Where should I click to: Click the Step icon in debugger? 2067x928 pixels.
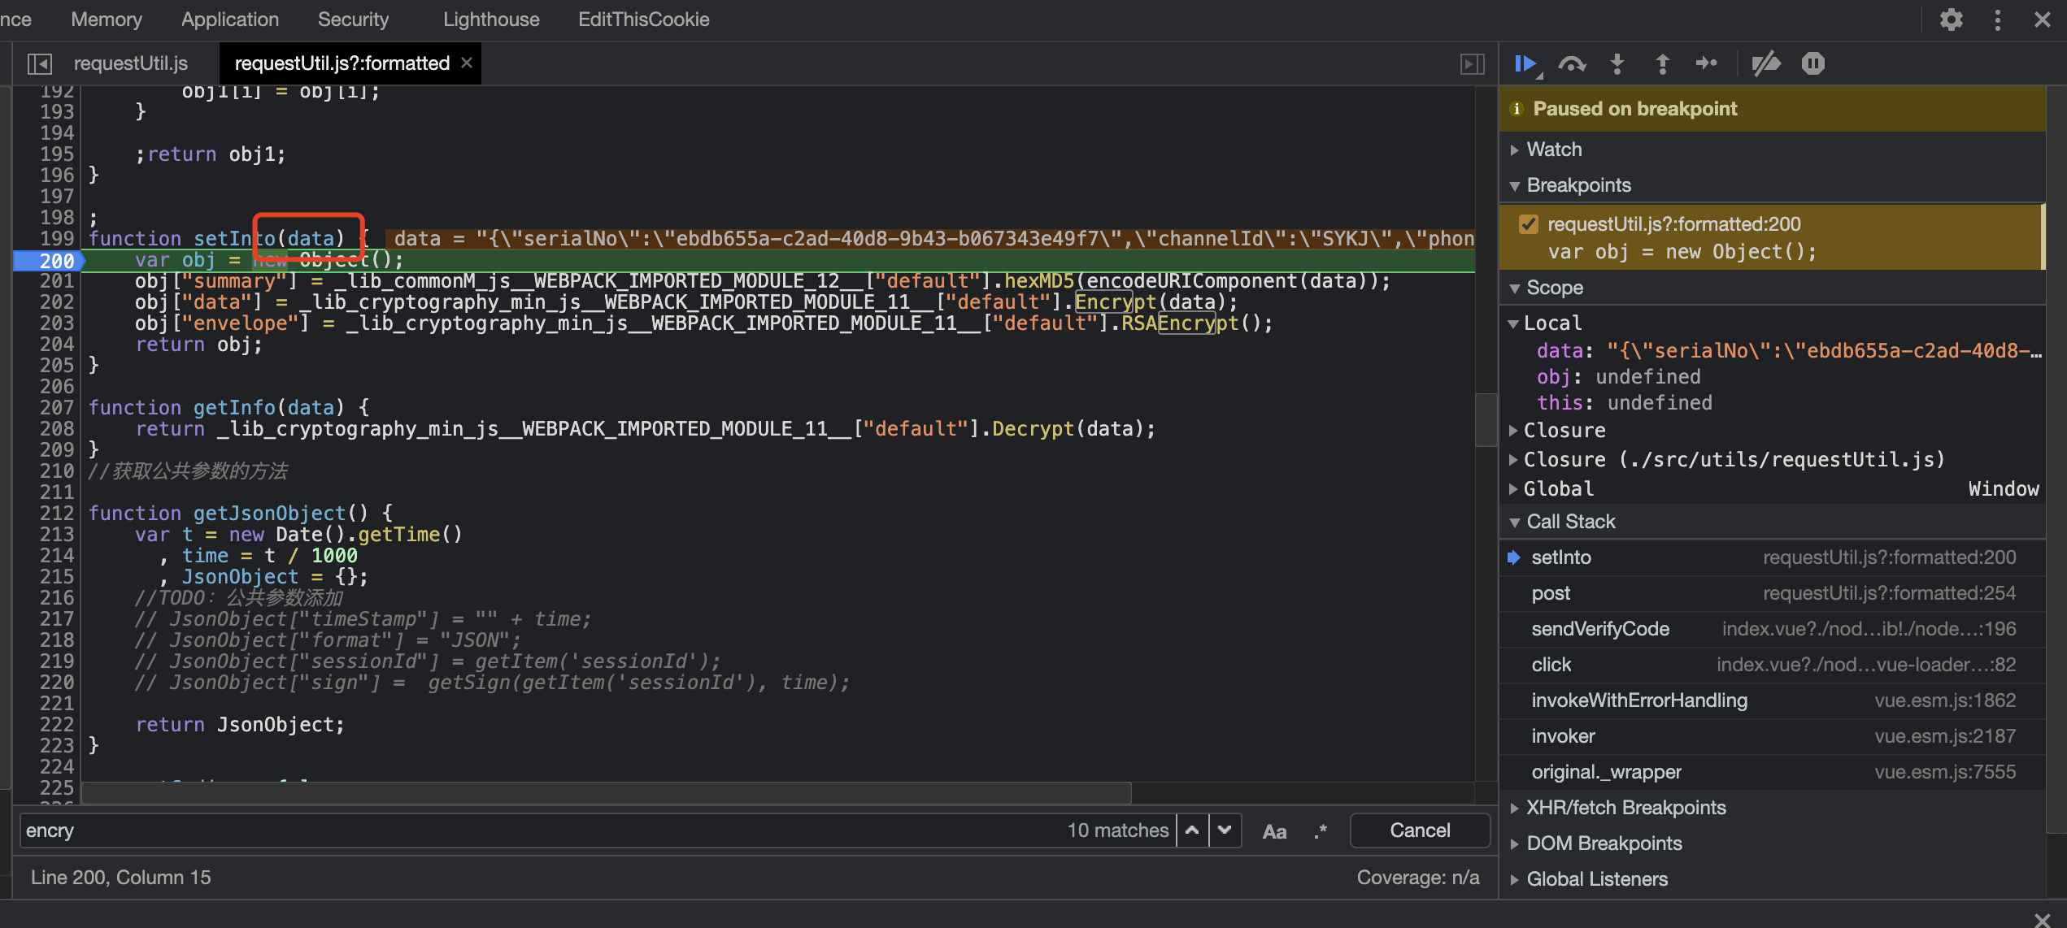(1707, 63)
